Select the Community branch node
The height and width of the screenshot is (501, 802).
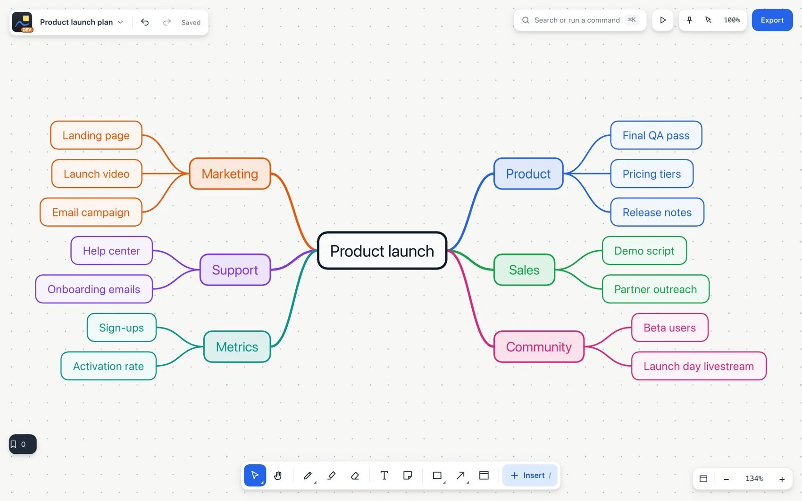click(x=539, y=347)
